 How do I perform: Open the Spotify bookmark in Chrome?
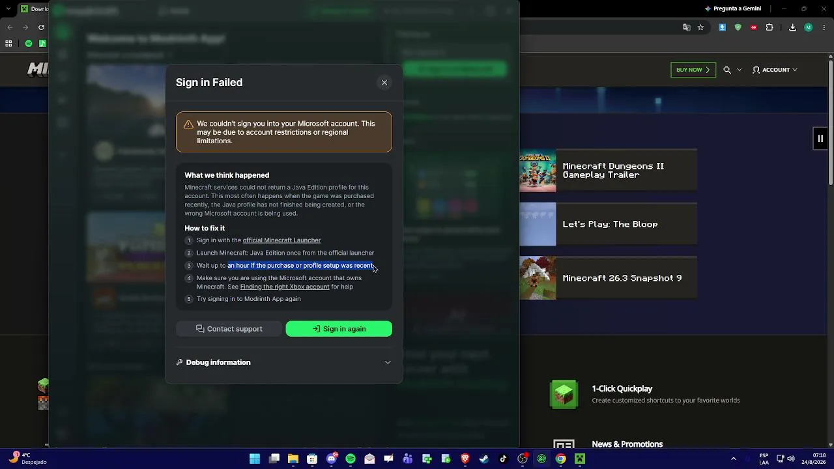coord(28,44)
